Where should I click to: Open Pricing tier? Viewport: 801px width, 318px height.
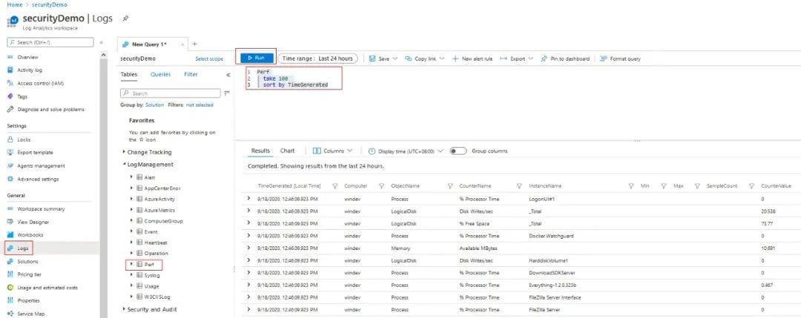29,274
